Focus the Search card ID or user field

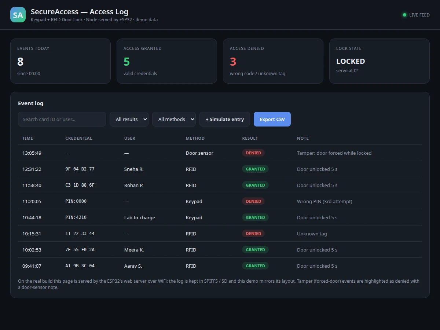(62, 119)
